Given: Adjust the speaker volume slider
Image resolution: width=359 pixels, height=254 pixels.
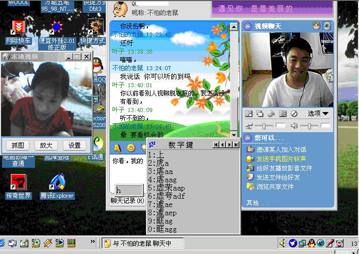Looking at the screenshot, I should click(309, 126).
